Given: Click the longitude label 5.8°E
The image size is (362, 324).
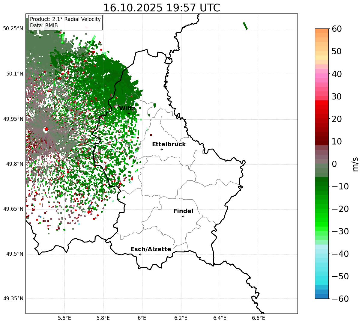Looking at the screenshot, I should click(103, 318).
